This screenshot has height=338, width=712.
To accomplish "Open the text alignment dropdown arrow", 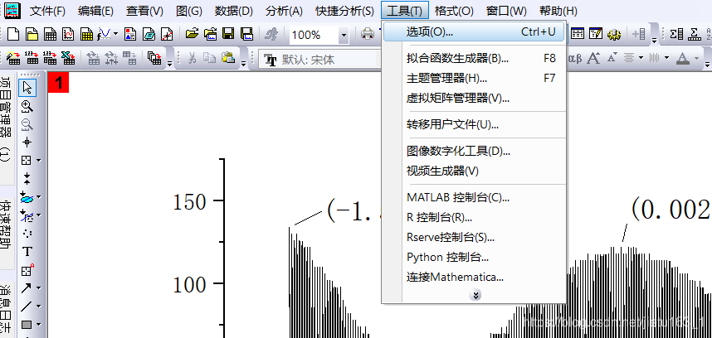I will point(641,58).
